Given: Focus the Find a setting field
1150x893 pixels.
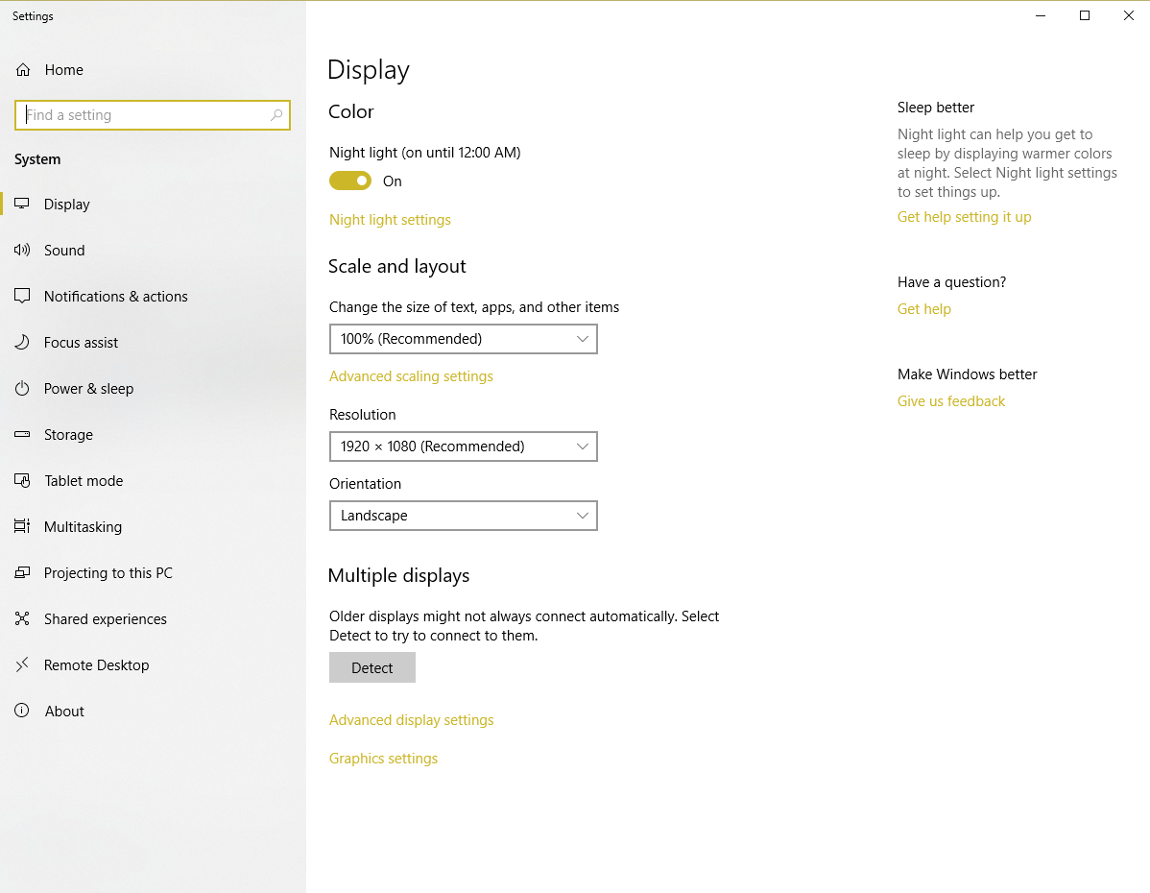Looking at the screenshot, I should click(153, 115).
